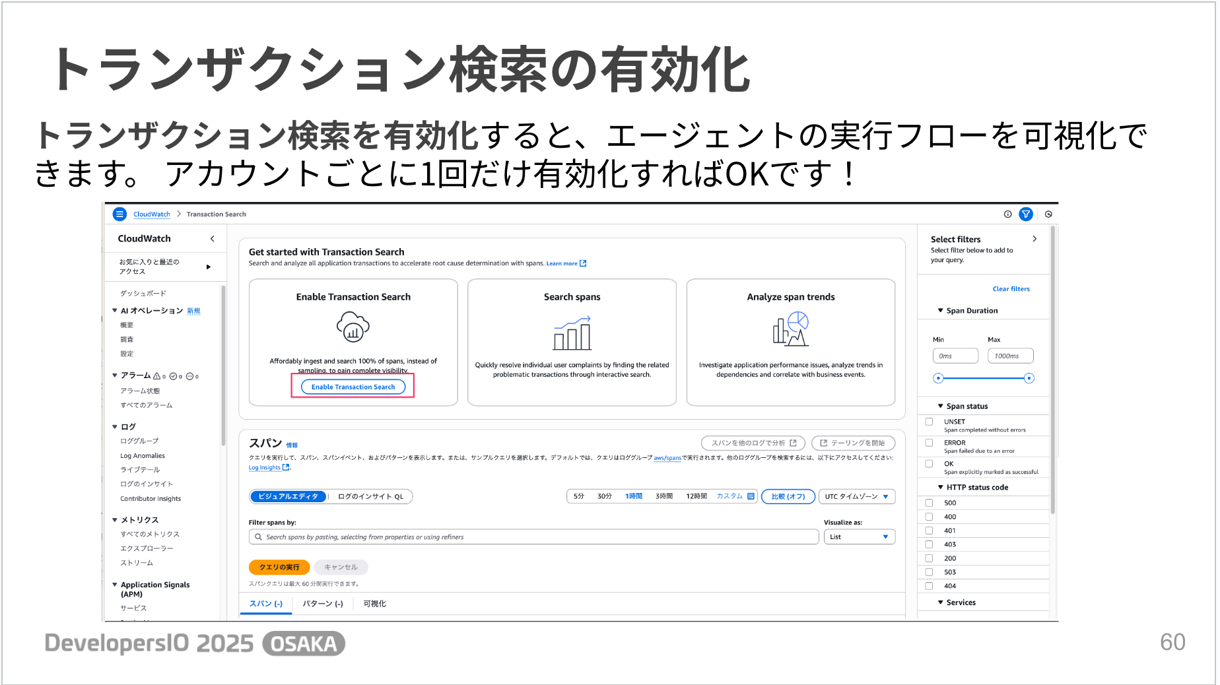Check the HTTP status code 401 checkbox
This screenshot has width=1220, height=685.
click(929, 531)
